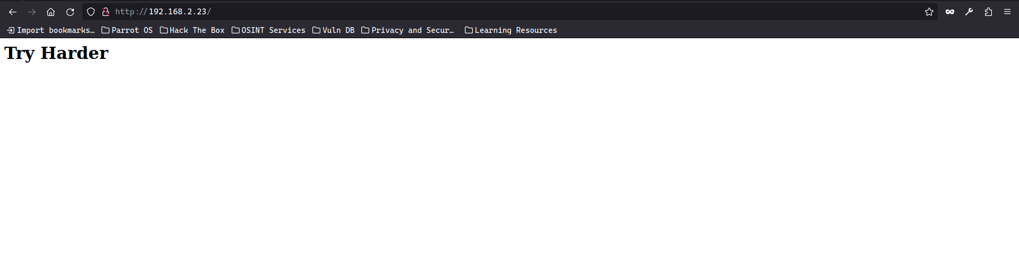This screenshot has height=258, width=1019.
Task: Open the Extensions puzzle-piece menu
Action: tap(988, 12)
